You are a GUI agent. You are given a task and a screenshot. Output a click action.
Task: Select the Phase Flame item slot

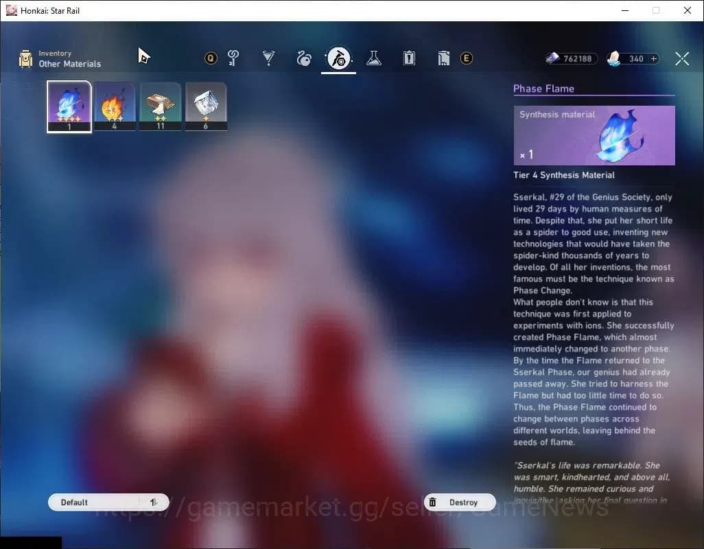coord(69,106)
